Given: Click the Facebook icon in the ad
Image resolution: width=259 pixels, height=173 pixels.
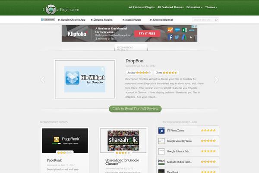Looking at the screenshot, I should (x=171, y=37).
